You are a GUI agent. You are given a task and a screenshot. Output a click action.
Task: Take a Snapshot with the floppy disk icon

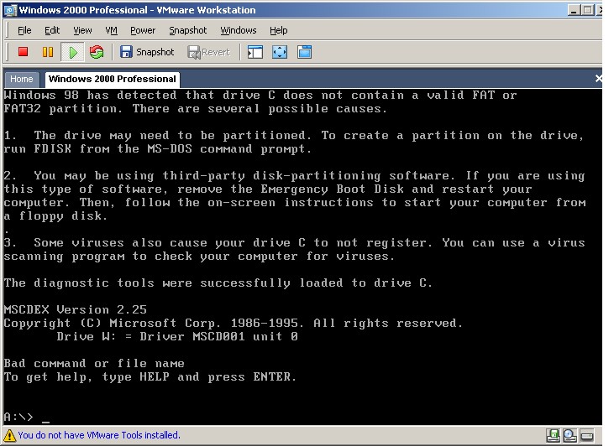tap(126, 52)
